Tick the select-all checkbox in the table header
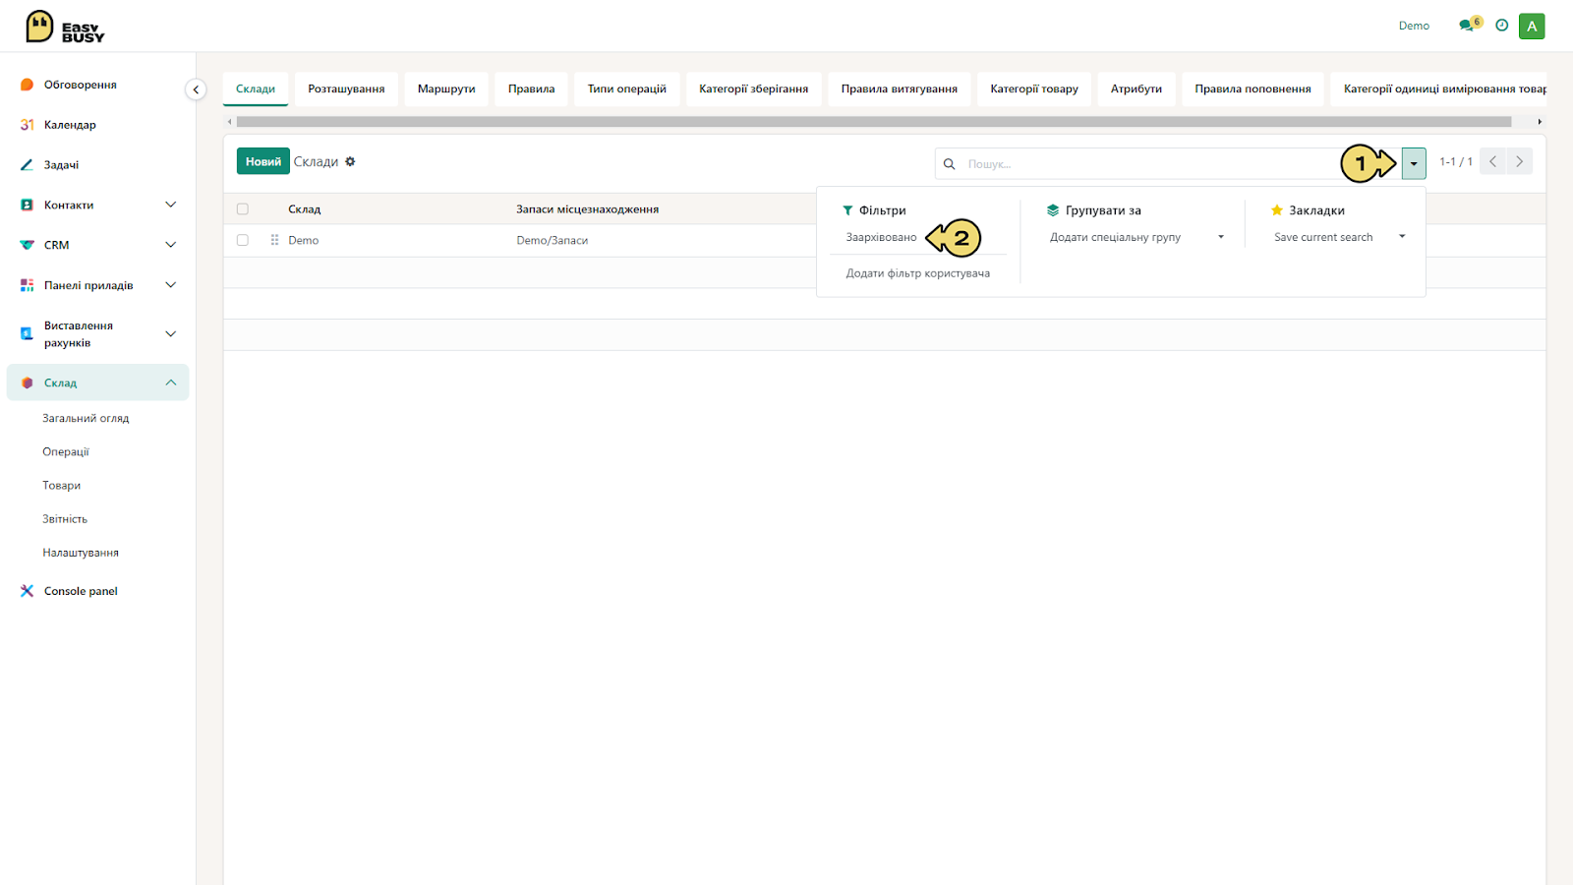1573x885 pixels. tap(243, 209)
